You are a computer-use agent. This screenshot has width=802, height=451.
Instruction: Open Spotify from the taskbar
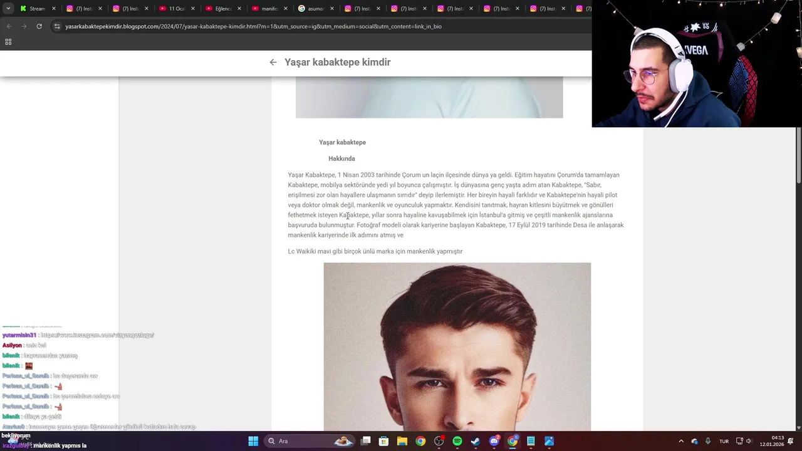tap(457, 441)
